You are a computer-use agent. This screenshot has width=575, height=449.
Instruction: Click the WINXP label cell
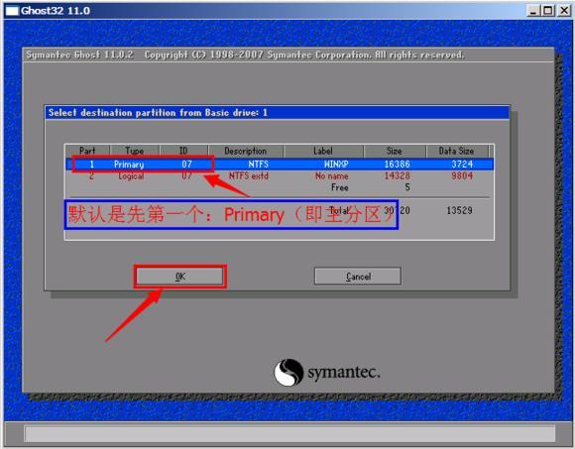[x=336, y=165]
